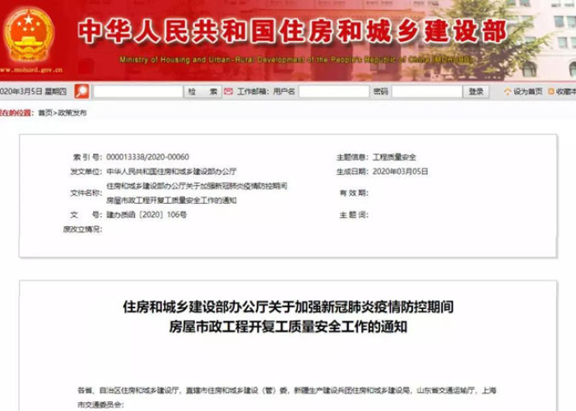Click the addressee paragraph starting 各省、自治区

point(287,397)
